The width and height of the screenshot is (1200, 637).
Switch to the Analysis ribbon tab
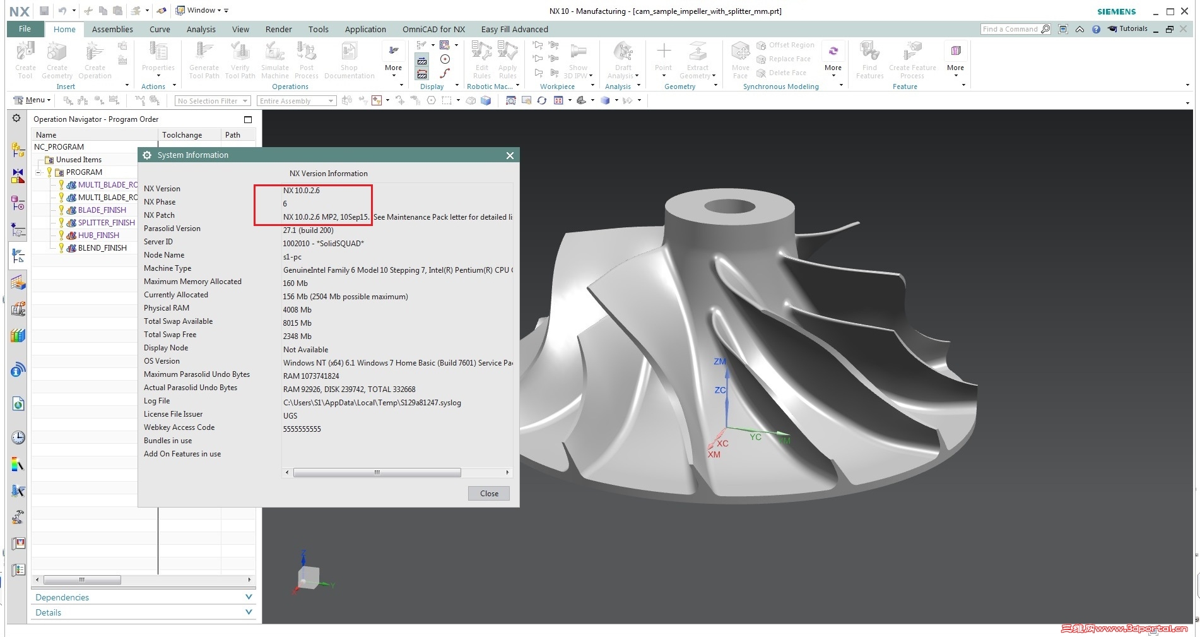[201, 29]
